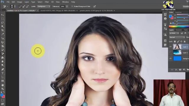
Task: Select the Pen tool
Action: [3, 69]
